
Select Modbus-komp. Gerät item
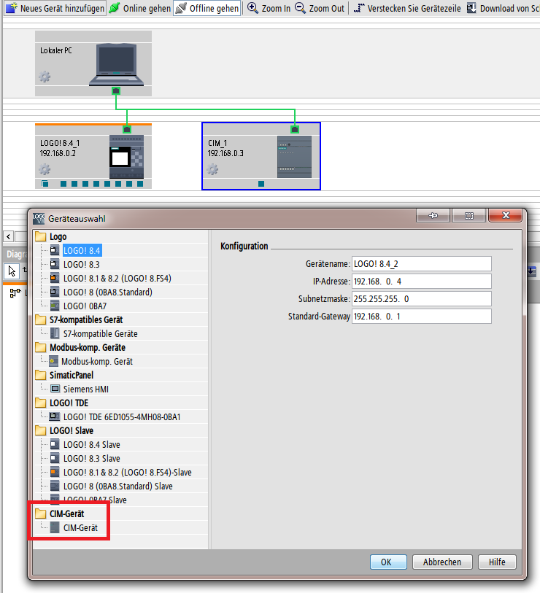coord(97,361)
